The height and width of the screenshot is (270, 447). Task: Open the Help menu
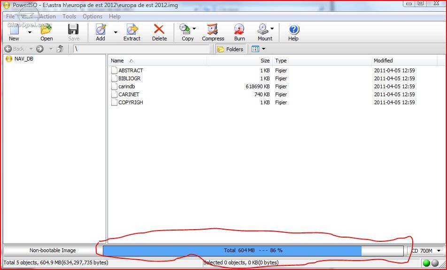coord(115,16)
